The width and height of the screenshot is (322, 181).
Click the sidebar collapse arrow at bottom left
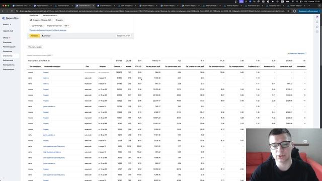tap(4, 178)
